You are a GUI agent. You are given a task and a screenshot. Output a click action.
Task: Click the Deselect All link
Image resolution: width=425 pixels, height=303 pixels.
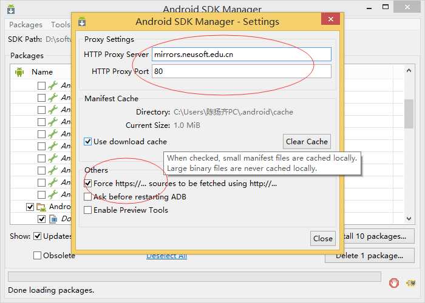[x=166, y=256]
